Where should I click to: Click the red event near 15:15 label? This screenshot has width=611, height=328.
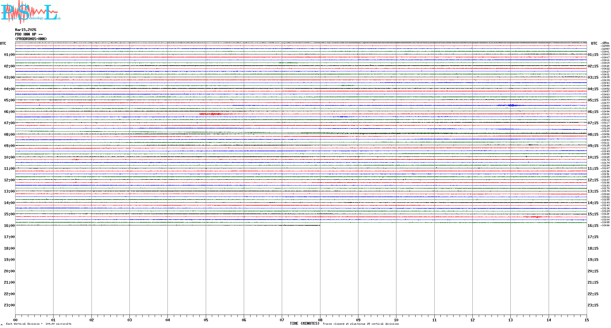(537, 217)
